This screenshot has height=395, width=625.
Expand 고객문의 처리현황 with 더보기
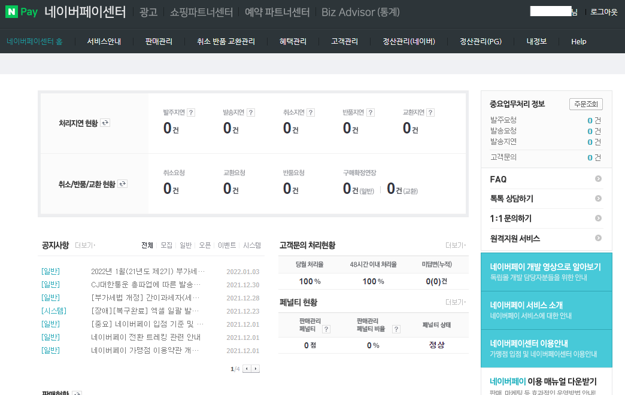coord(455,245)
